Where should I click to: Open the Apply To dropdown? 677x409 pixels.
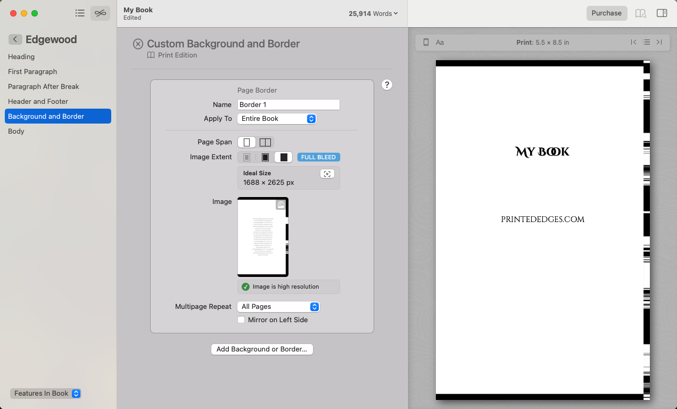tap(277, 118)
